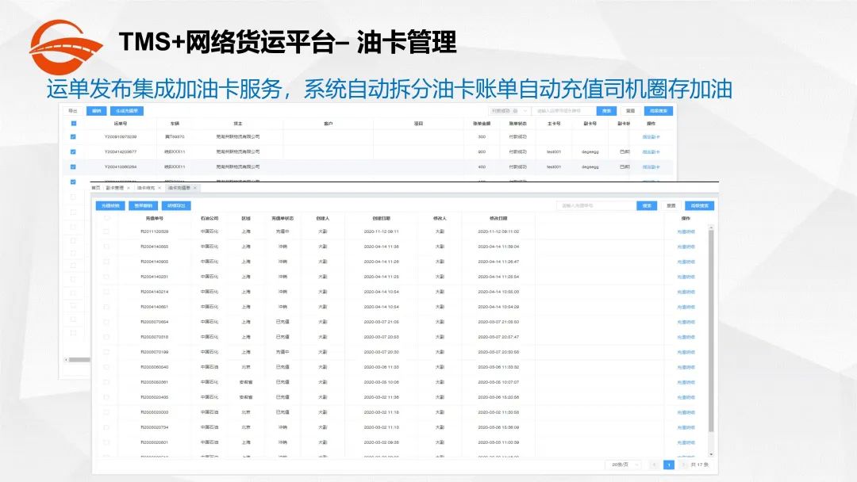Open 高级搜索 advanced search in recharge list
The height and width of the screenshot is (482, 857).
(699, 205)
